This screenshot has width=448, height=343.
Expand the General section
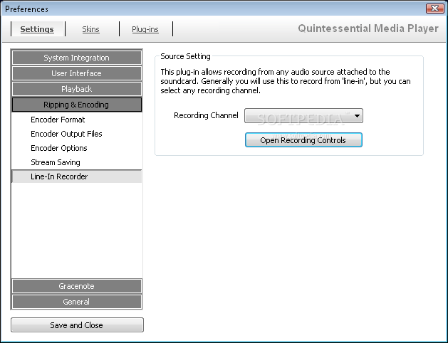pyautogui.click(x=77, y=302)
